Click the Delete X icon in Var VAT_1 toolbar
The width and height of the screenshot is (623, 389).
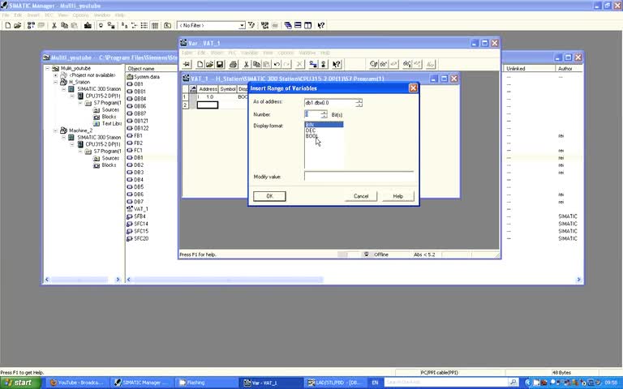[x=300, y=64]
